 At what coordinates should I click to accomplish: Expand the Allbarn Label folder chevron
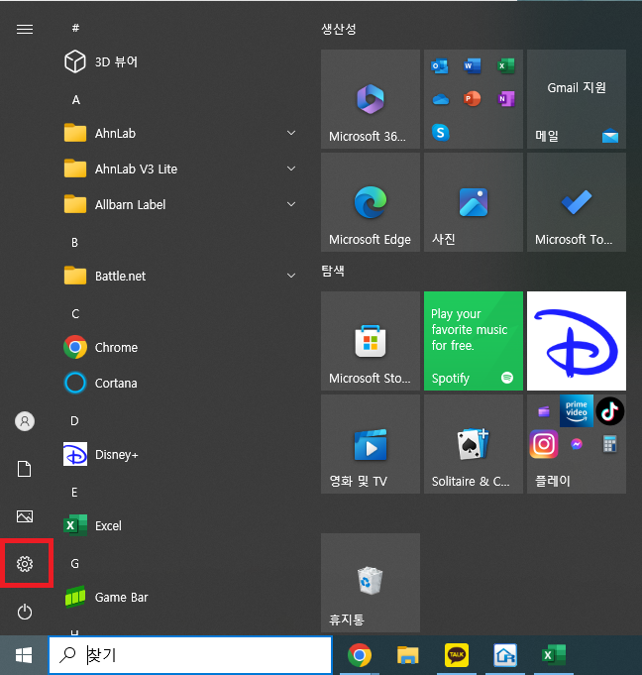click(x=291, y=204)
